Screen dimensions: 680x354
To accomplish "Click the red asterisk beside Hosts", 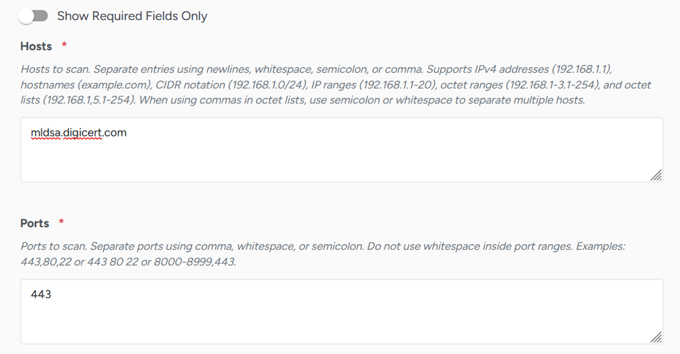I will (x=64, y=45).
